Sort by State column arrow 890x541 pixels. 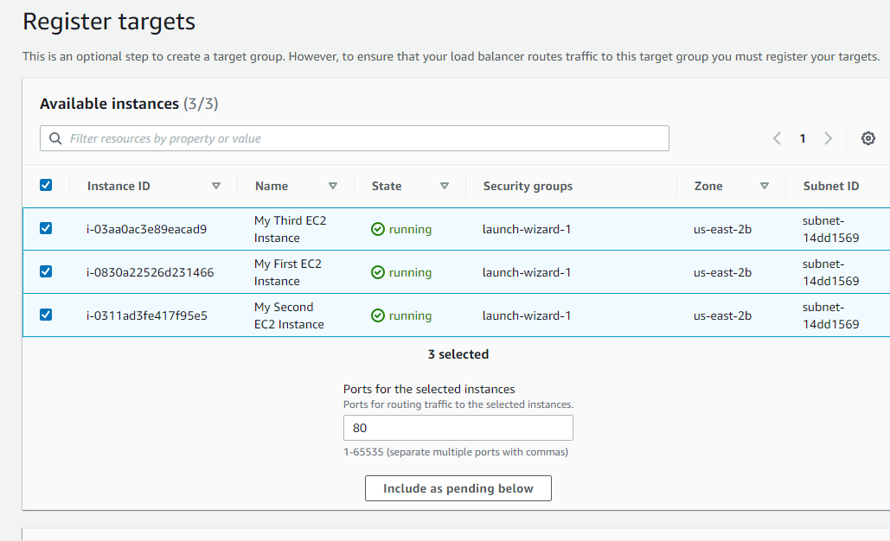445,186
